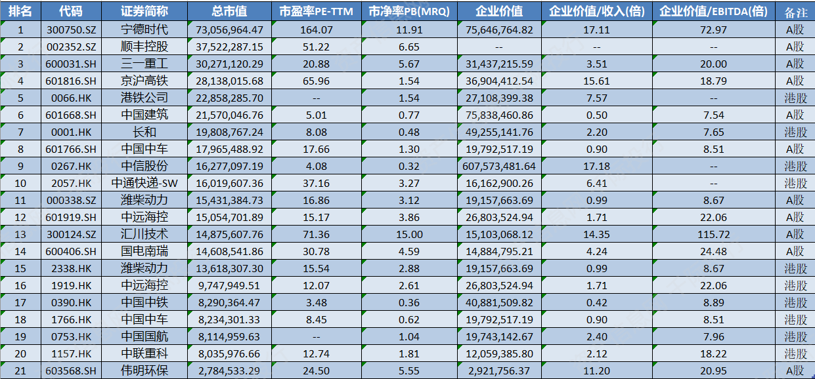Select stock code 0001.HK
This screenshot has width=815, height=379.
72,132
